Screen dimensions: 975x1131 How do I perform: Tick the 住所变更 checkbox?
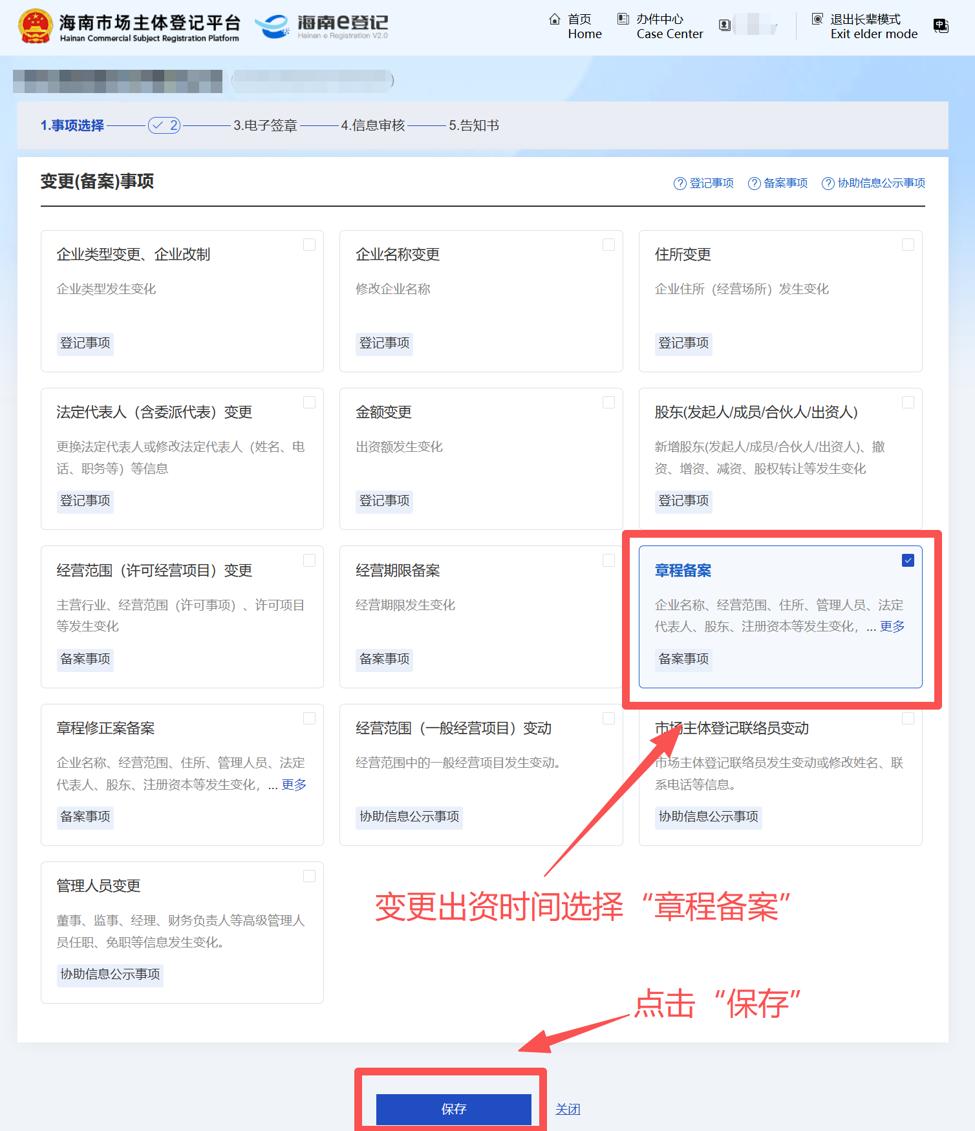(x=908, y=245)
